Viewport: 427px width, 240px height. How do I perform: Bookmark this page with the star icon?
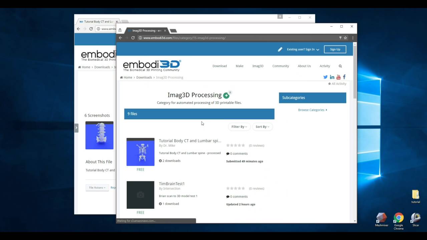345,38
